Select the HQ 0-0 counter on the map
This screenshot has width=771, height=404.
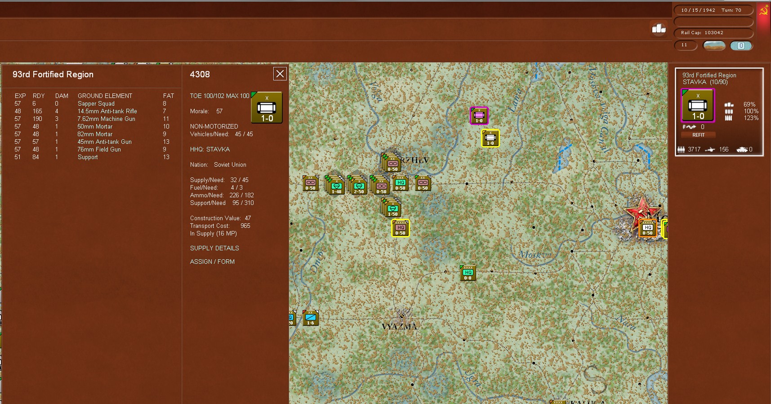[468, 273]
